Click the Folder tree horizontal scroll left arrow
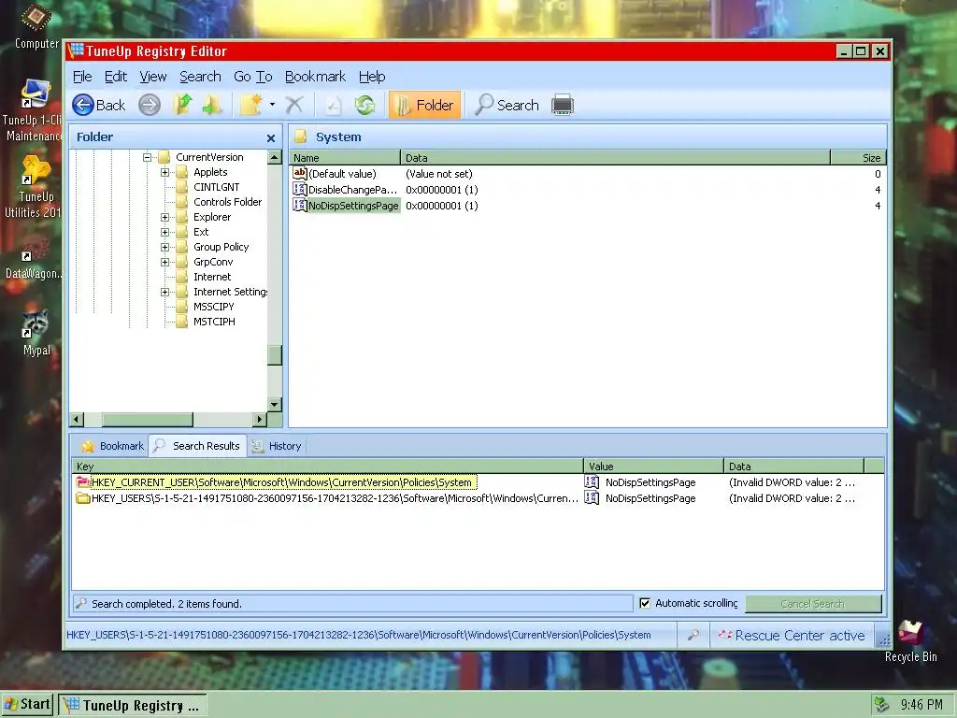 [x=77, y=420]
